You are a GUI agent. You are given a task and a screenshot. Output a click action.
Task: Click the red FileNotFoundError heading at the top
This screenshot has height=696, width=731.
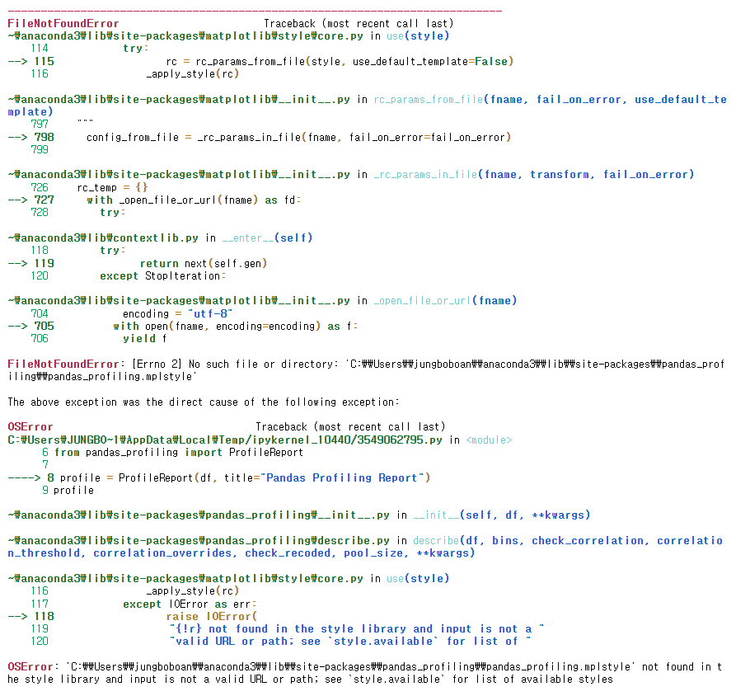63,23
